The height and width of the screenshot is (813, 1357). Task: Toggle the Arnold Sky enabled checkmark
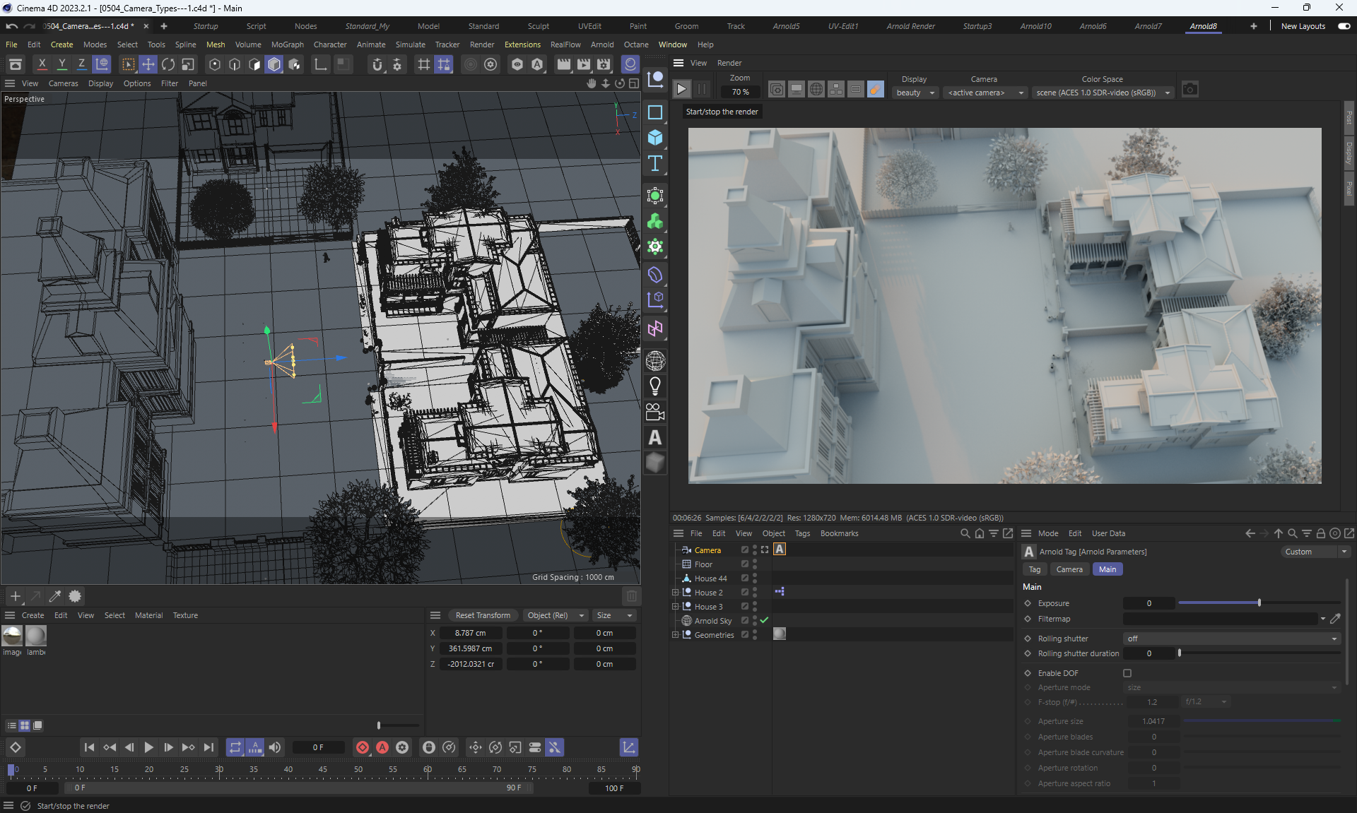pyautogui.click(x=764, y=620)
